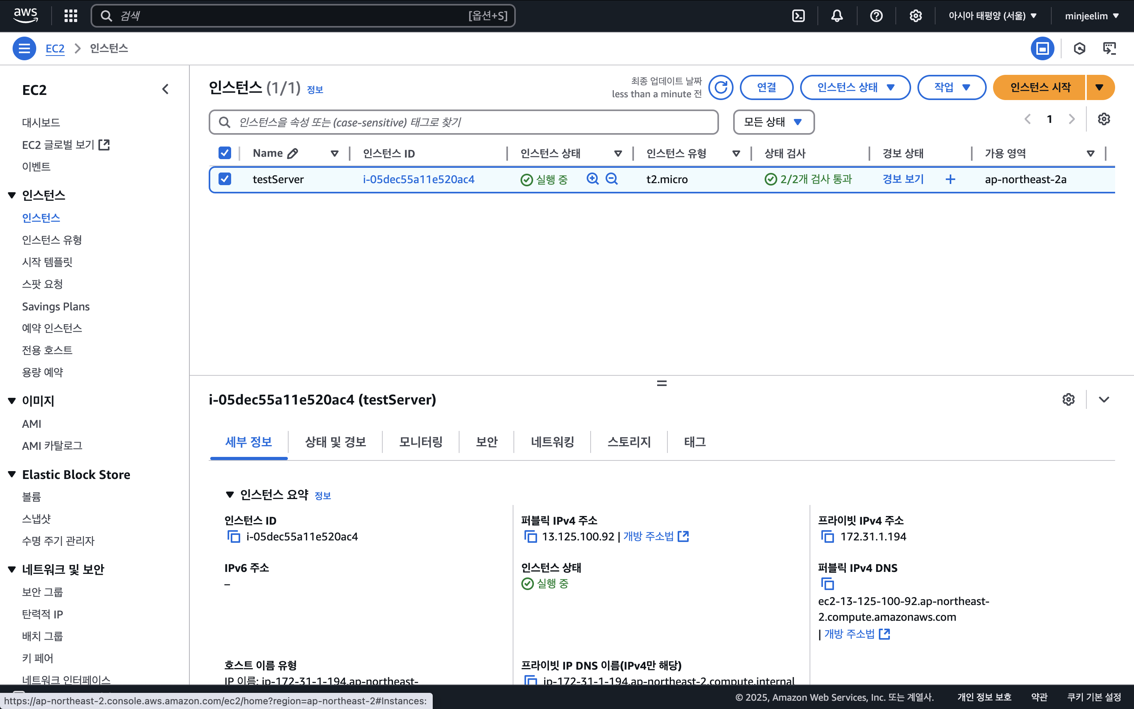Switch to the 네트워킹 tab

(552, 442)
